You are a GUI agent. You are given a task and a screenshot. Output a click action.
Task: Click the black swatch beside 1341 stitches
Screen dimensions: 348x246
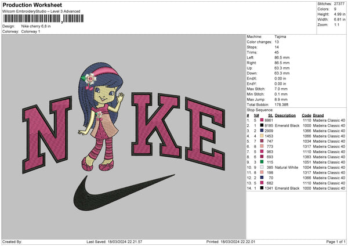(x=262, y=188)
